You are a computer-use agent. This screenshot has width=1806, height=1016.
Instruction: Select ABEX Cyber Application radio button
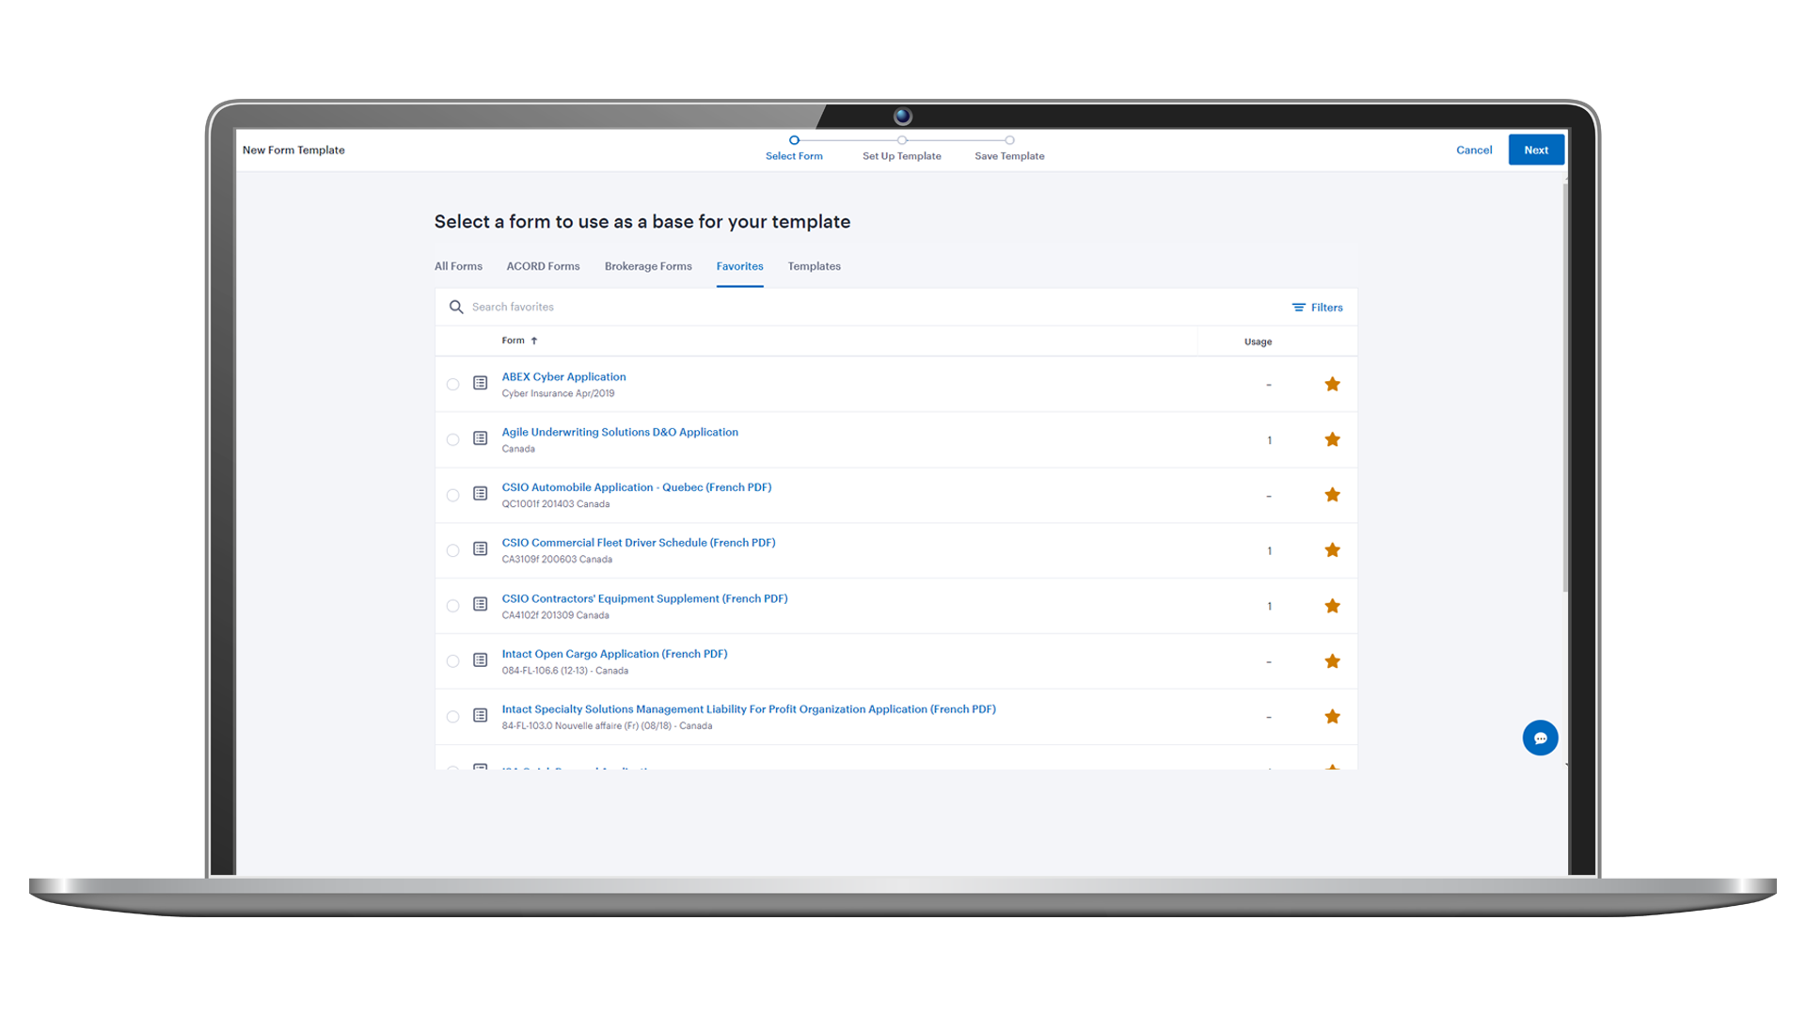pos(452,384)
